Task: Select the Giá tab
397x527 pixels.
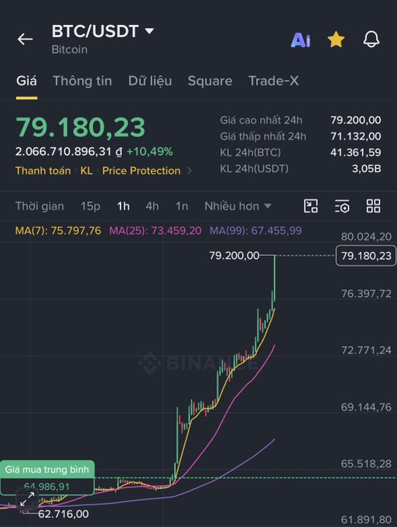Action: [26, 81]
